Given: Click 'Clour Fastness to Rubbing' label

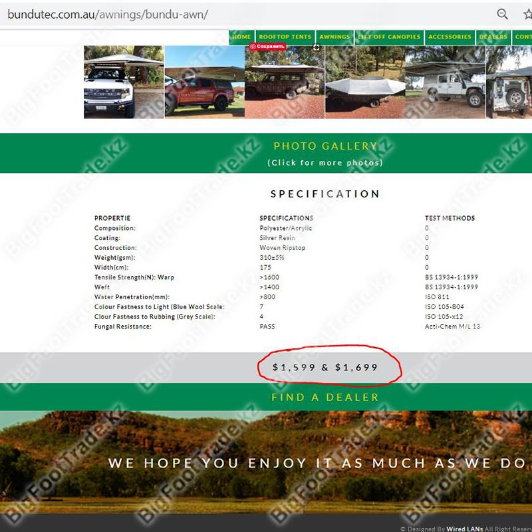Looking at the screenshot, I should coord(155,317).
